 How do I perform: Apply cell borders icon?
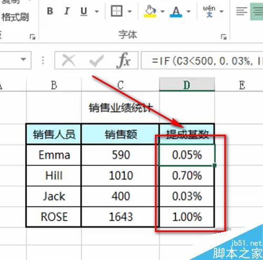tap(117, 11)
